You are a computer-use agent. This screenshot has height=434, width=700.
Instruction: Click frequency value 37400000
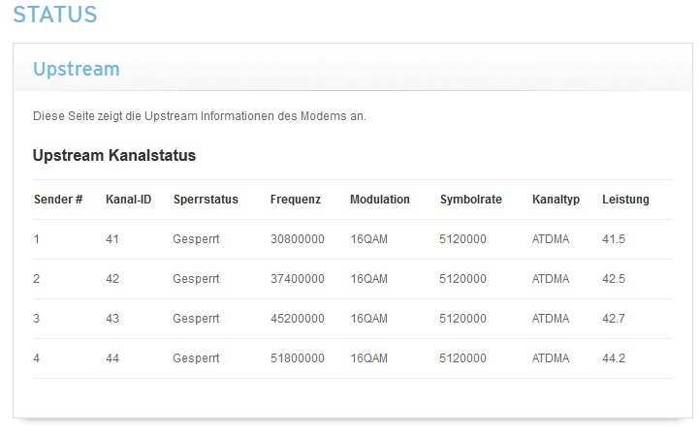click(297, 278)
